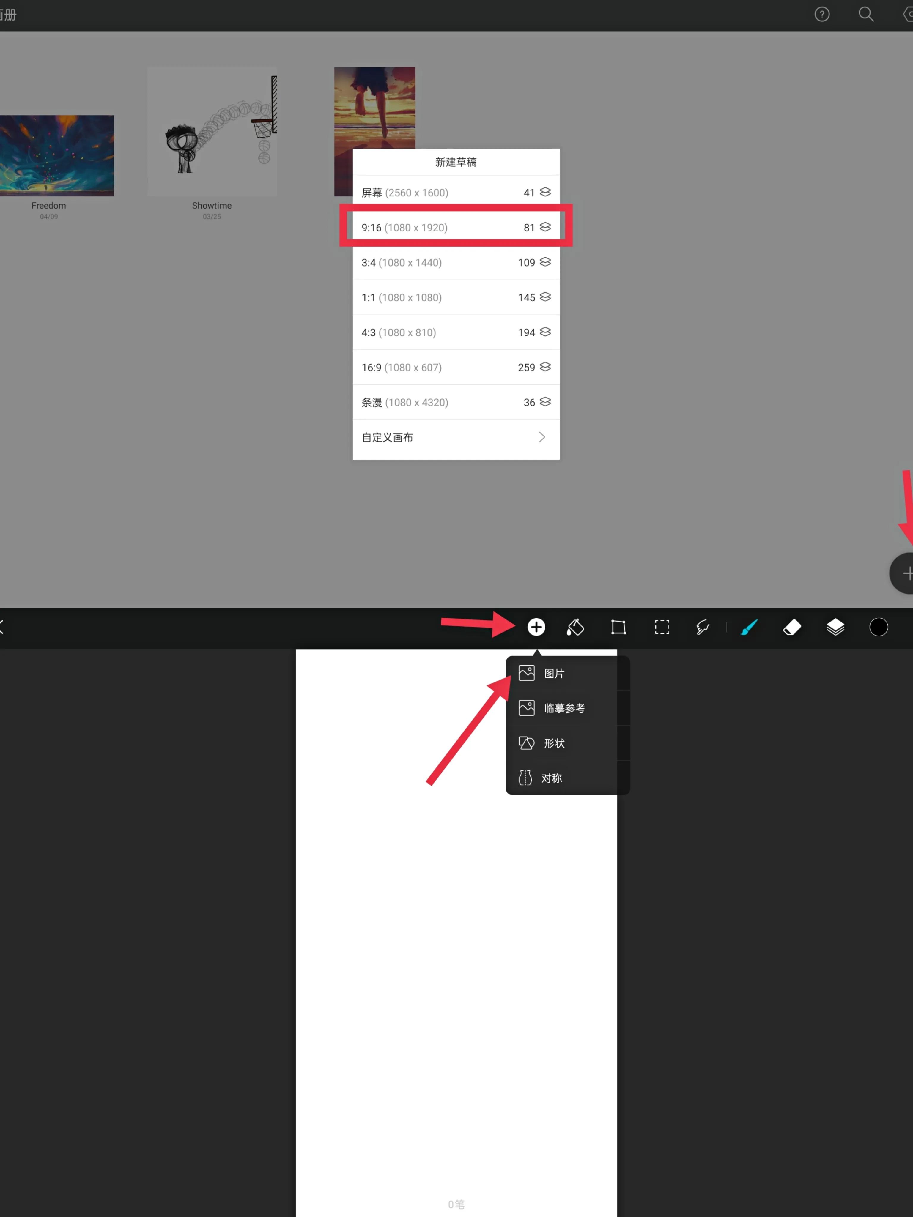Open the Showtime sketch thumbnail
Viewport: 913px width, 1217px height.
pos(212,132)
